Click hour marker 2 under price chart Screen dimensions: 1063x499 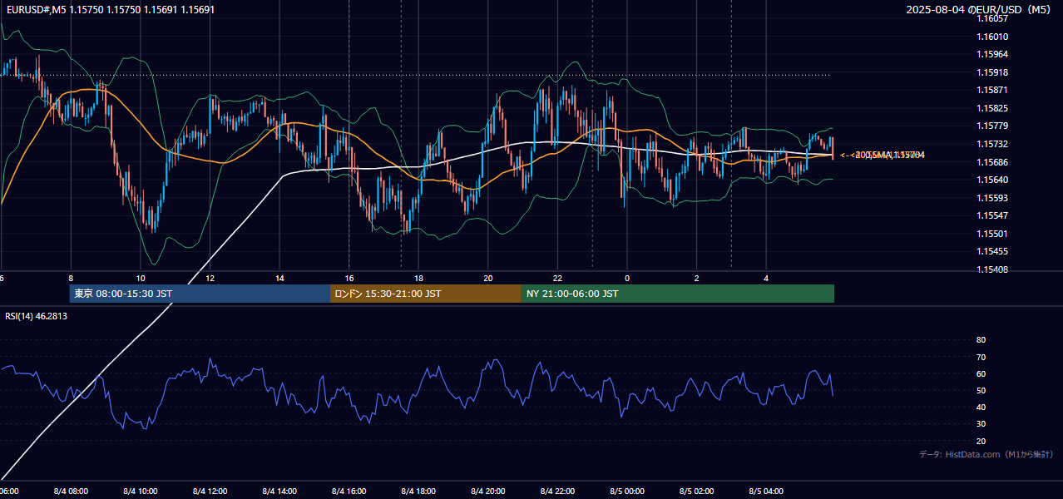pyautogui.click(x=697, y=279)
